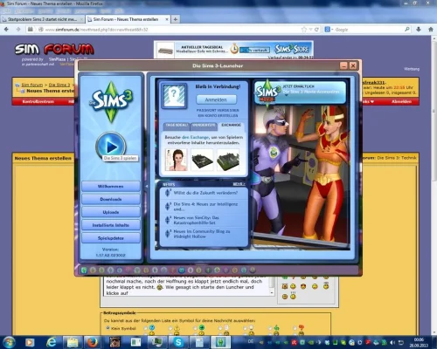This screenshot has width=437, height=349.
Task: Open Willkommen section in launcher
Action: (111, 186)
